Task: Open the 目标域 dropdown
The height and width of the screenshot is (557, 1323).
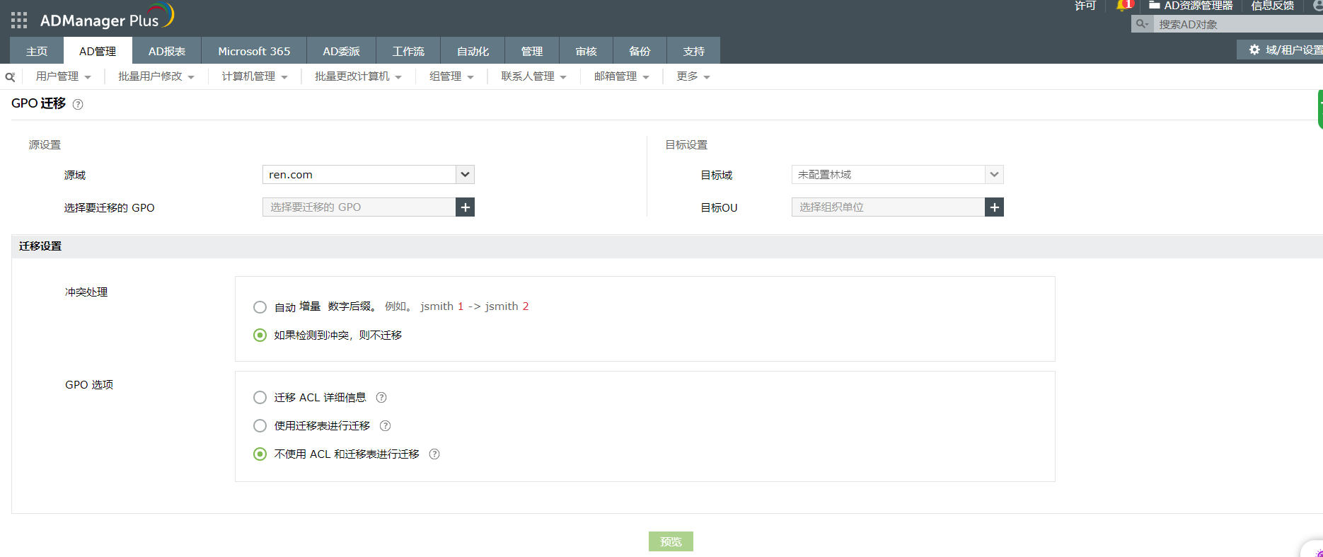Action: point(897,175)
